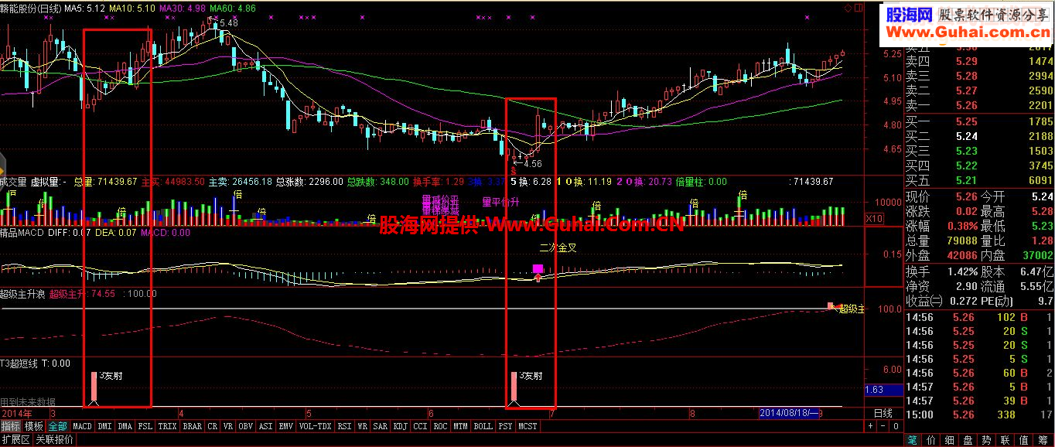
Task: Switch to the VR indicator tab
Action: [228, 426]
